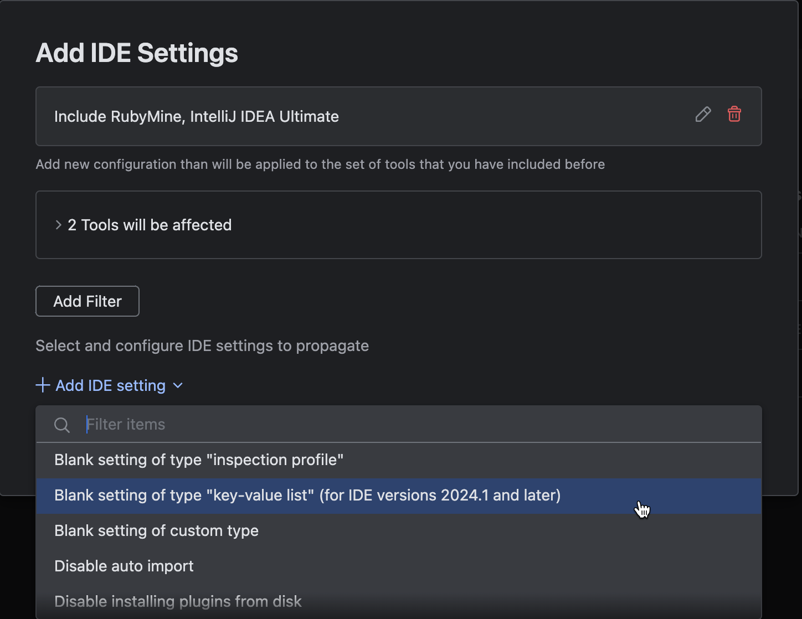Click the chevron arrow after Add IDE setting
This screenshot has width=802, height=619.
(x=177, y=386)
